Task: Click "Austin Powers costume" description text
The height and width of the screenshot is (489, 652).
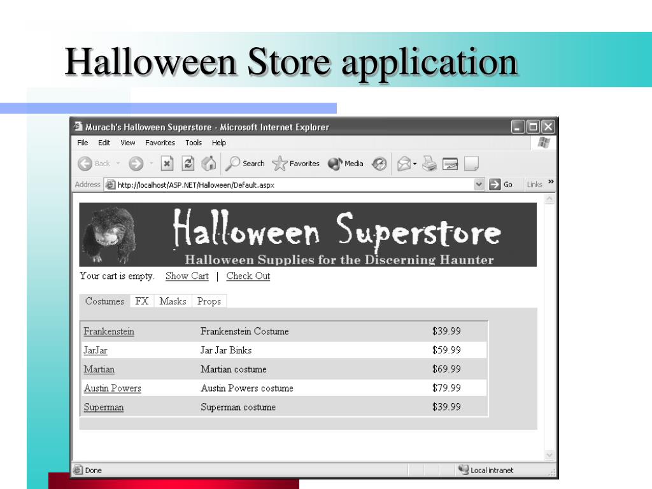Action: (x=247, y=388)
